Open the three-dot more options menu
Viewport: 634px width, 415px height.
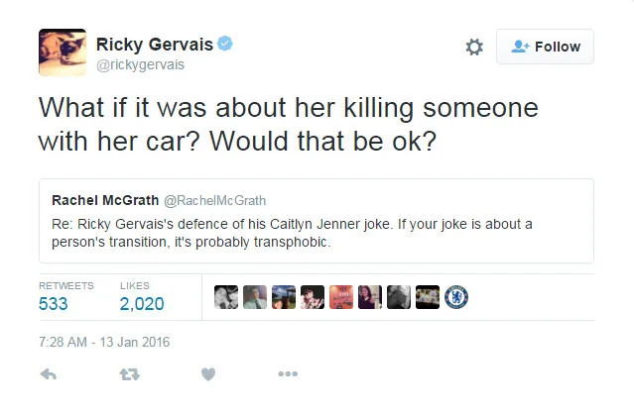(288, 374)
